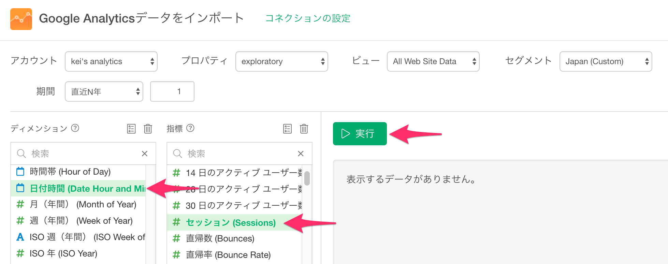668x264 pixels.
Task: Select 30 日のアクティブ ユーザー数 metric
Action: click(234, 205)
